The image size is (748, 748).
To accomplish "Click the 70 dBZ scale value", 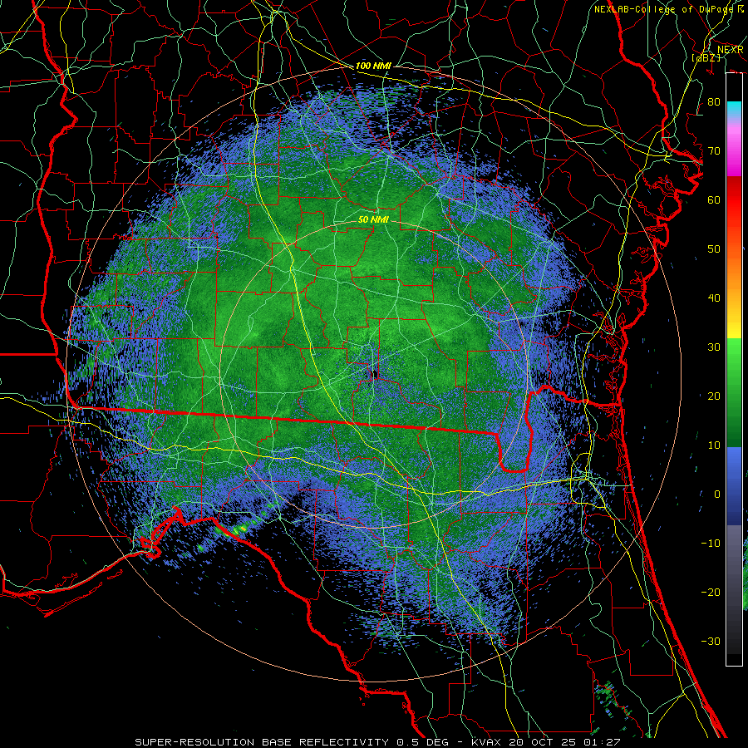I will click(714, 151).
